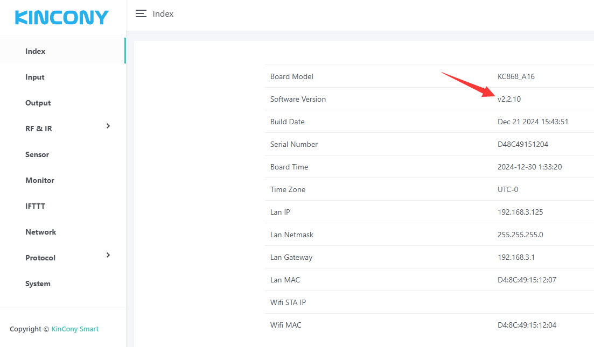The height and width of the screenshot is (347, 594).
Task: Open the Monitor page
Action: click(x=40, y=180)
